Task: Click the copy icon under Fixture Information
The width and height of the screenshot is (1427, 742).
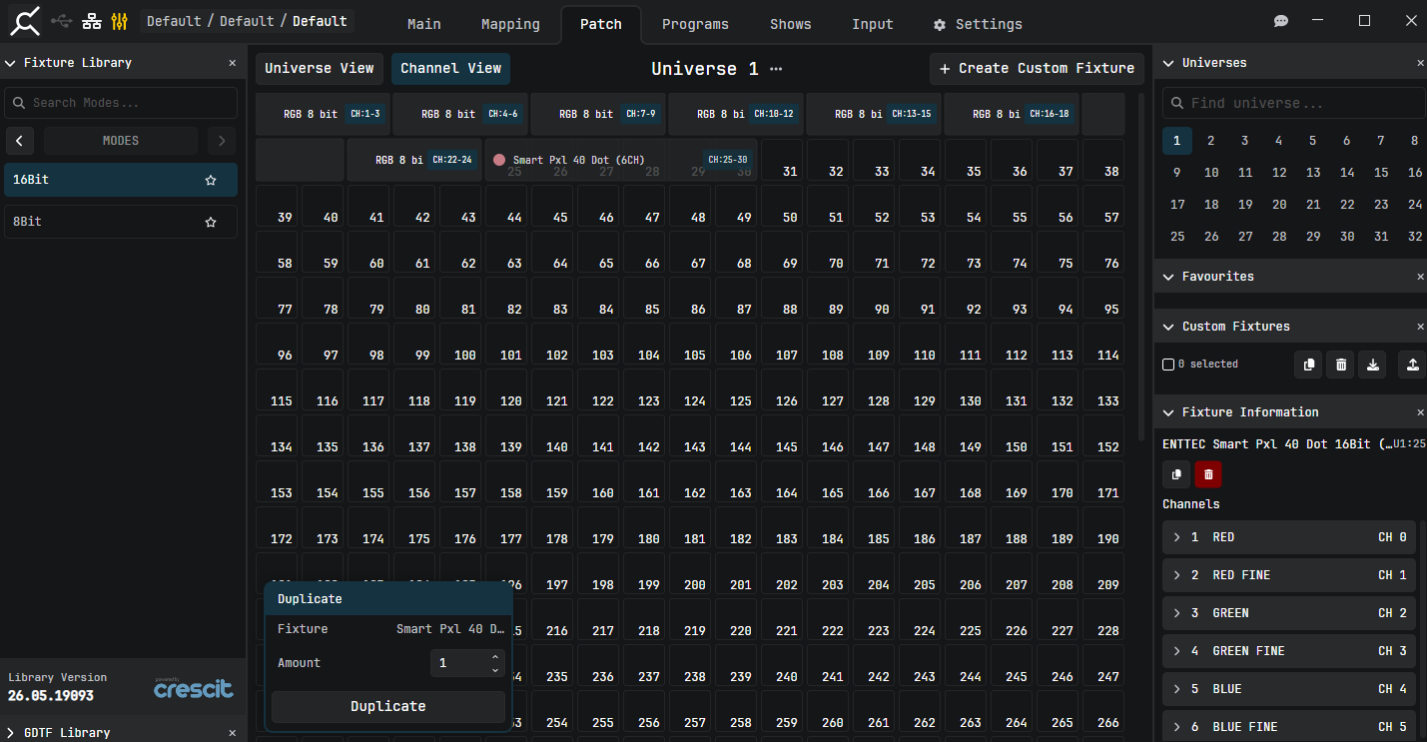Action: click(1175, 474)
